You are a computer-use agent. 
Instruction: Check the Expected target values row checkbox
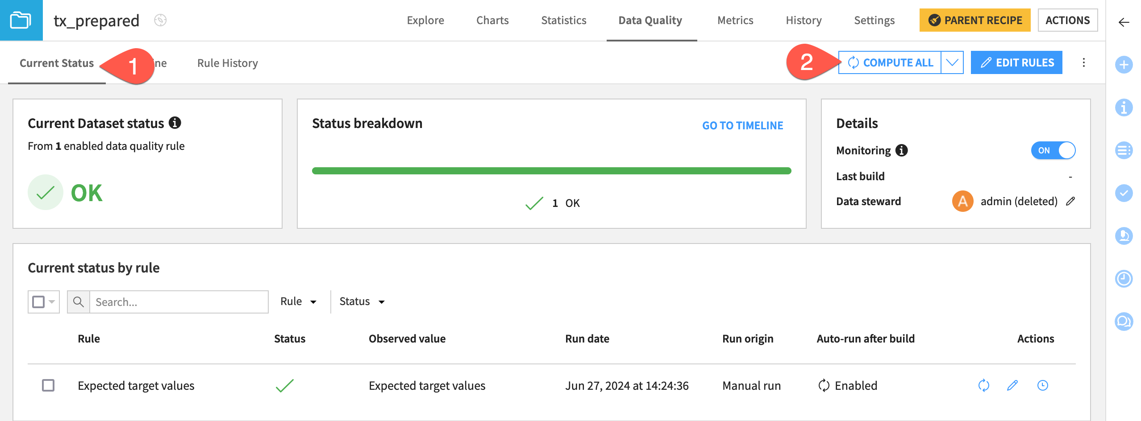tap(48, 385)
